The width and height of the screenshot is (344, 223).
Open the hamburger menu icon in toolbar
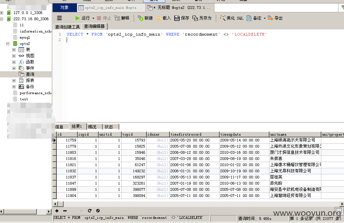pyautogui.click(x=59, y=18)
